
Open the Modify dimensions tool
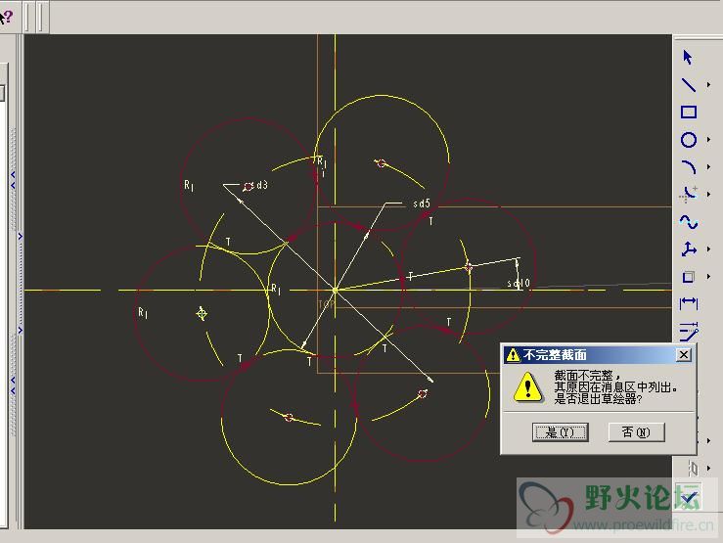690,332
